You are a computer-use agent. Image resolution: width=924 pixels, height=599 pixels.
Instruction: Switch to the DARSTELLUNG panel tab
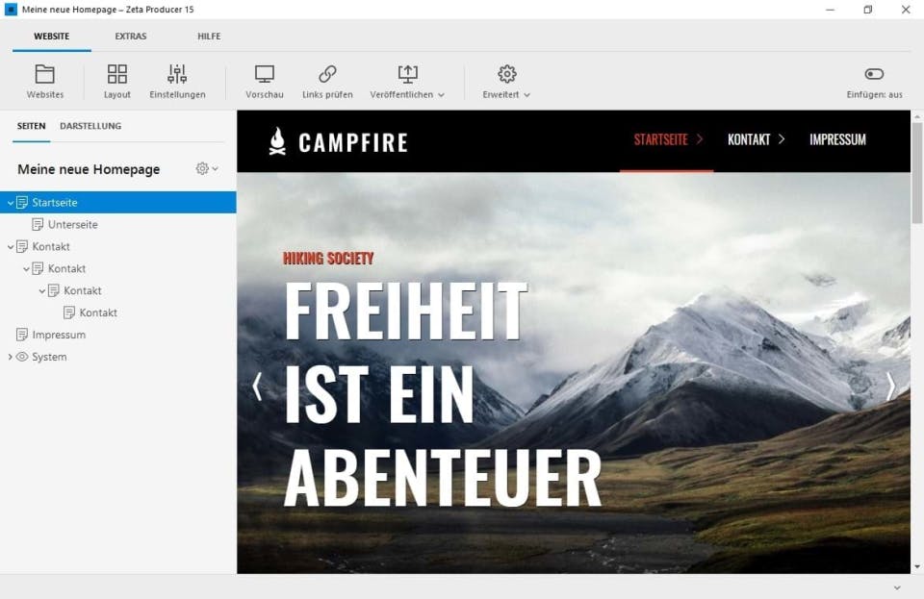(90, 126)
